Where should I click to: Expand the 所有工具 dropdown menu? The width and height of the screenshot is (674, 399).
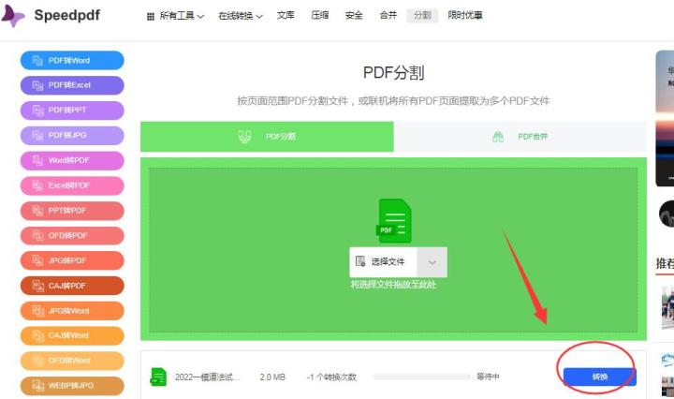(176, 17)
